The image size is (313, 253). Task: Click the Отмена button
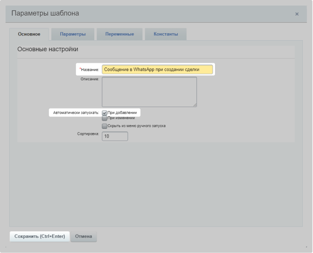pos(84,236)
